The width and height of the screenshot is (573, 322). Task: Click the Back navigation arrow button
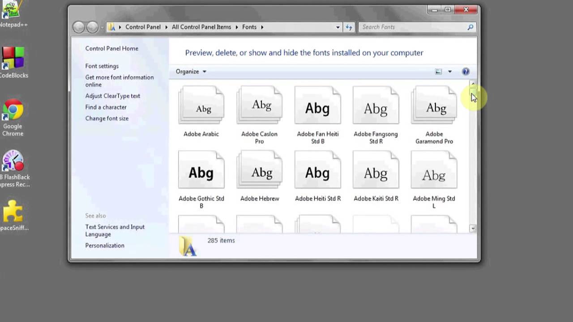(x=79, y=27)
